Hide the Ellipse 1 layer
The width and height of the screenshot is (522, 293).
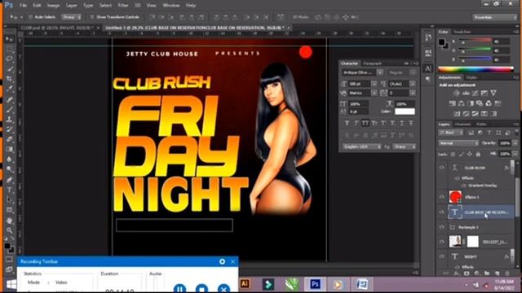(x=442, y=197)
